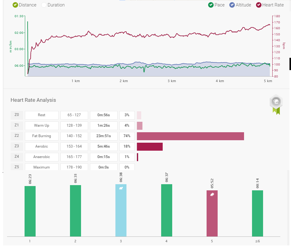291x246 pixels.
Task: Click the Maximum zone name cell
Action: [x=42, y=167]
